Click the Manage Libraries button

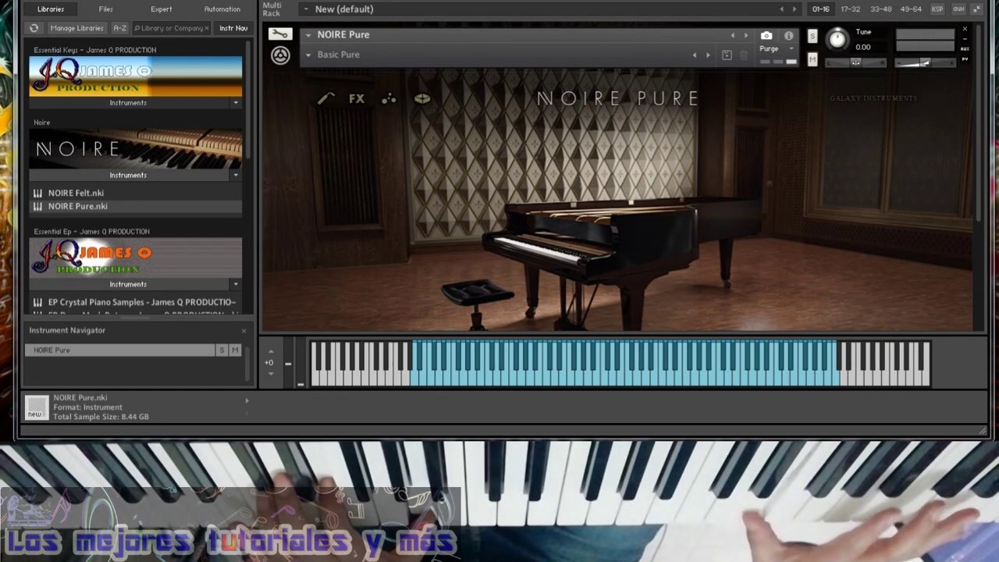76,28
